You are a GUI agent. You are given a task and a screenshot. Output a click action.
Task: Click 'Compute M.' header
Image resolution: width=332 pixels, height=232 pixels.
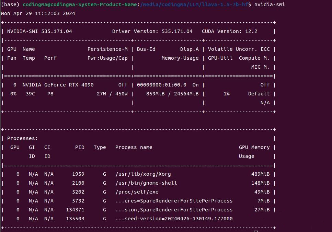pyautogui.click(x=254, y=58)
